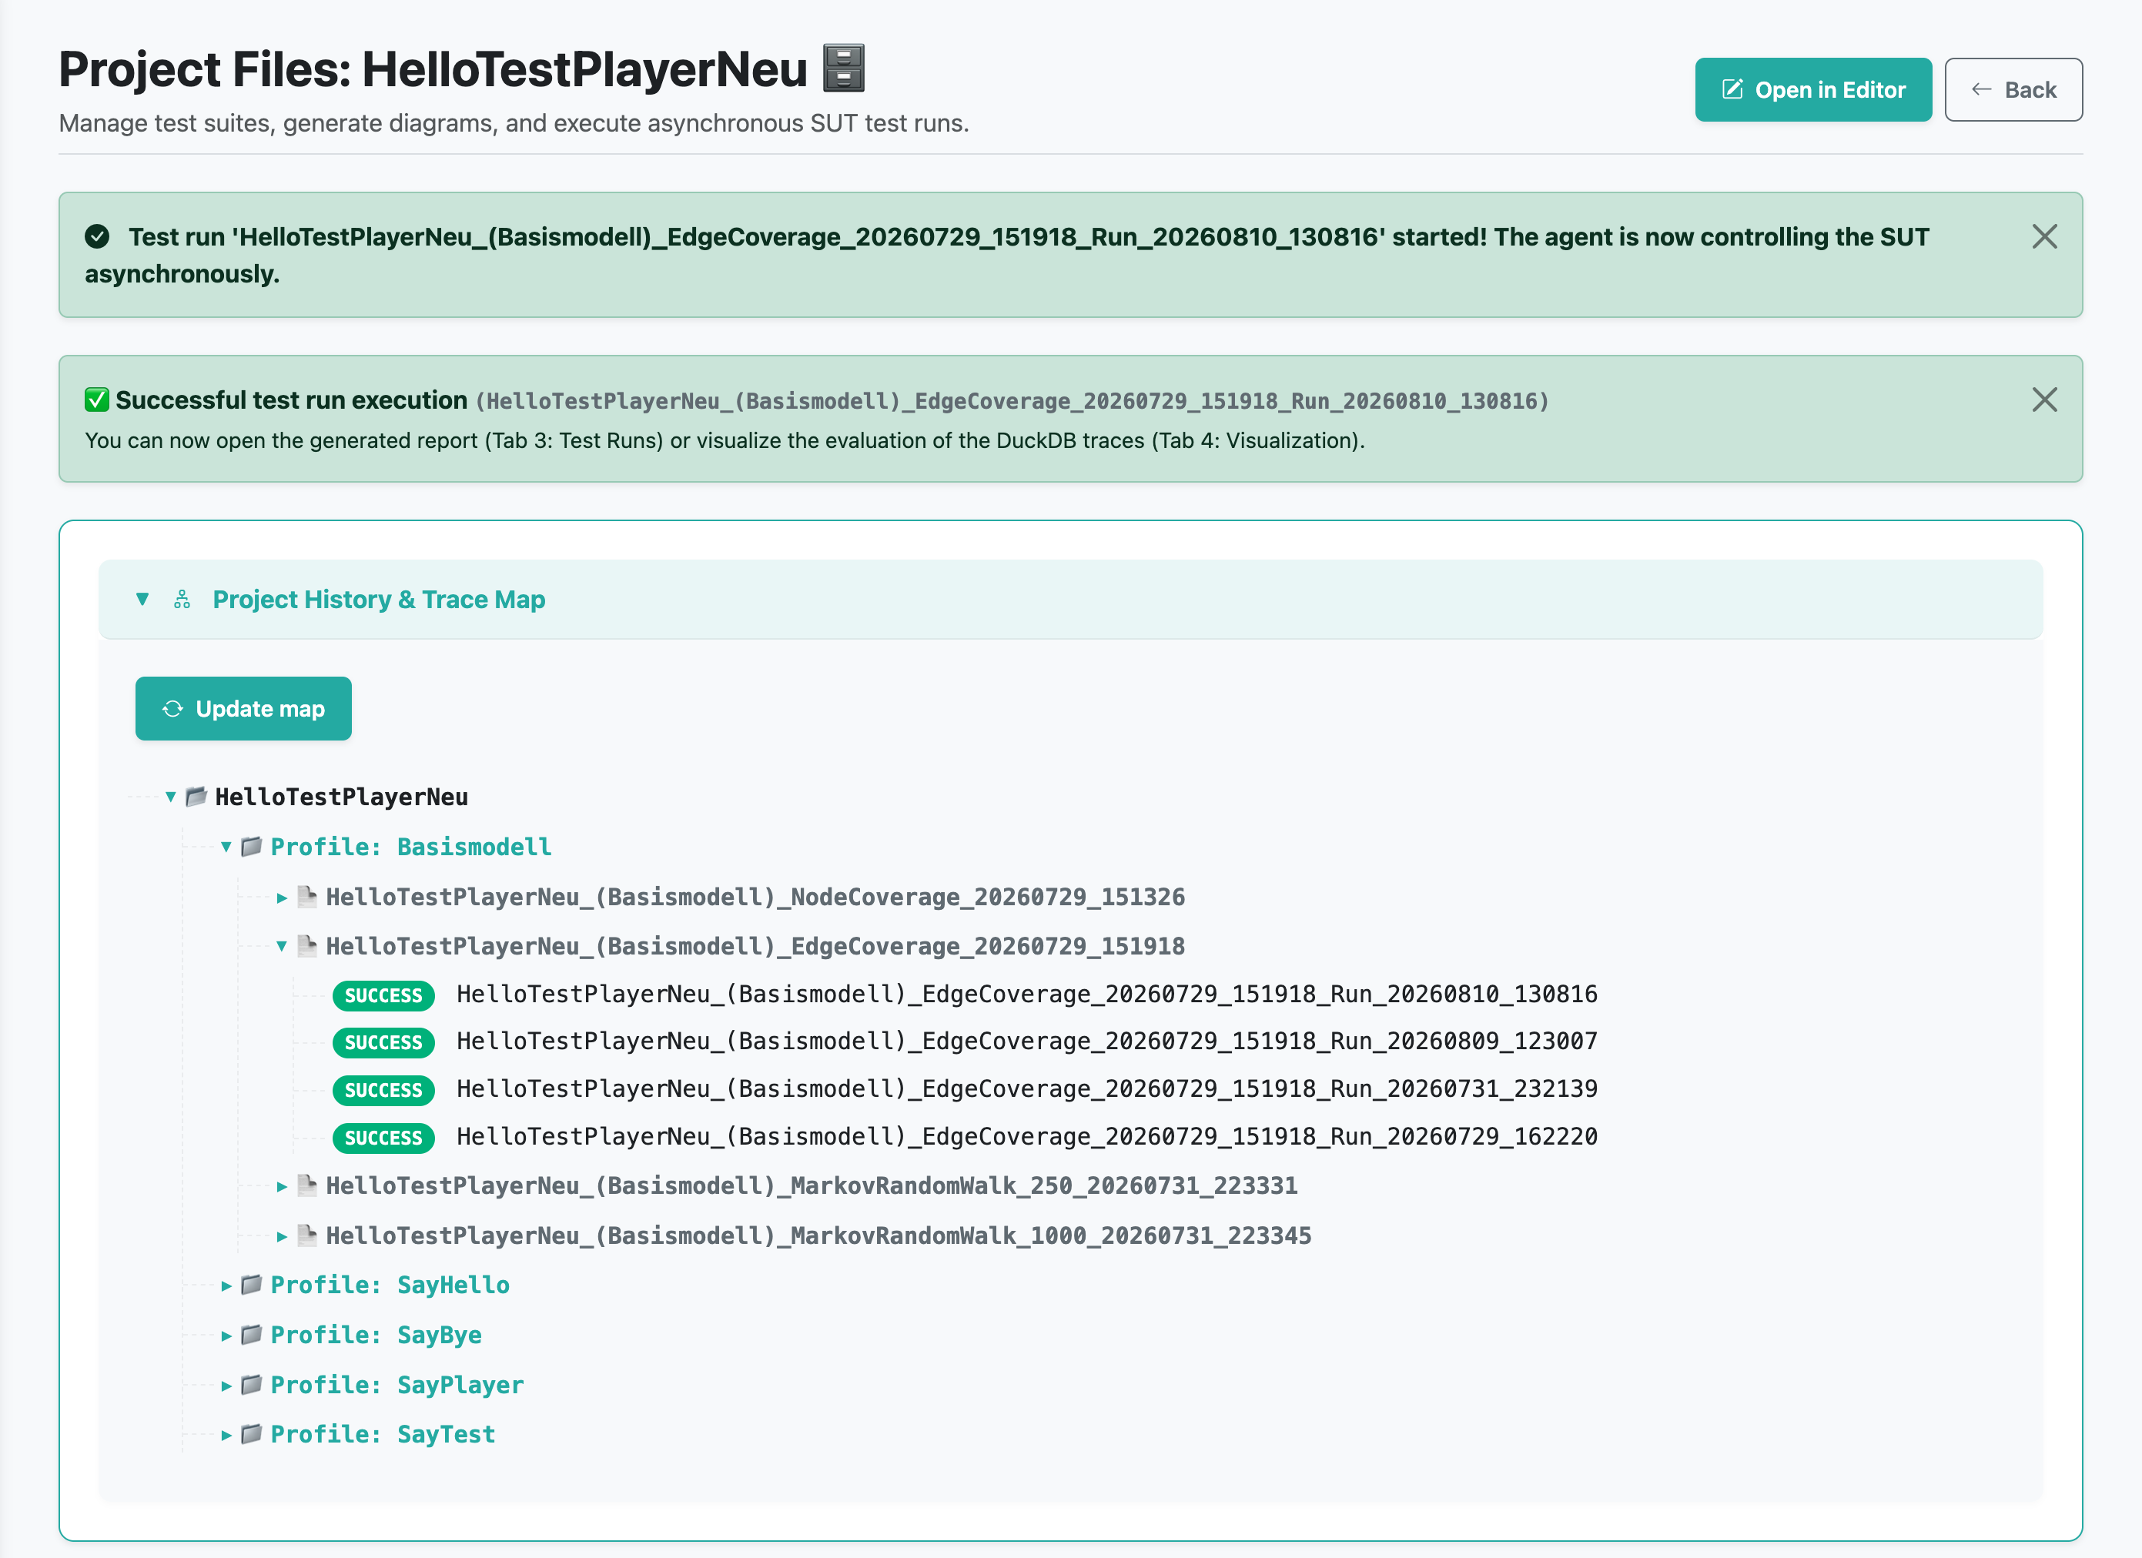Click the HelloTestPlayerNeu root folder icon

196,796
